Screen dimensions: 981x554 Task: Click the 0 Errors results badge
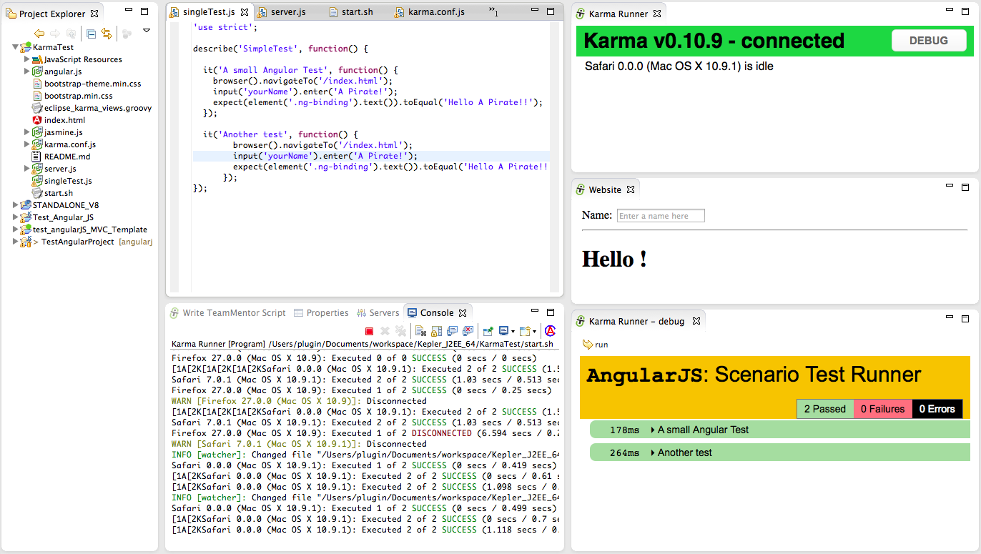click(937, 409)
